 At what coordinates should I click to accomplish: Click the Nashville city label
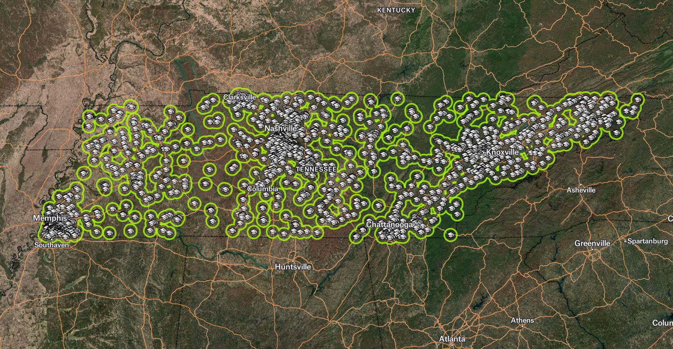click(281, 128)
